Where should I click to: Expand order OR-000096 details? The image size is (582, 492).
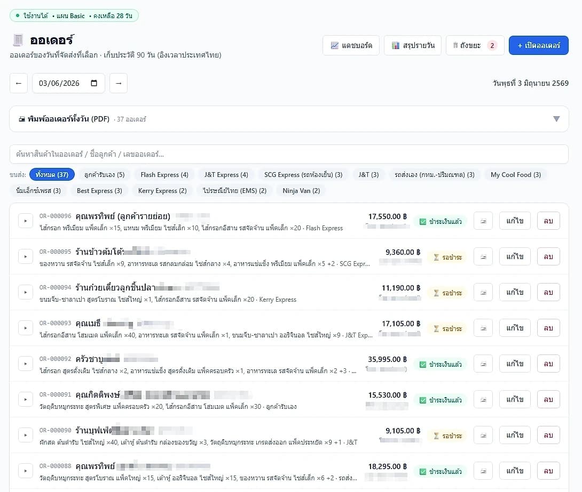coord(26,221)
